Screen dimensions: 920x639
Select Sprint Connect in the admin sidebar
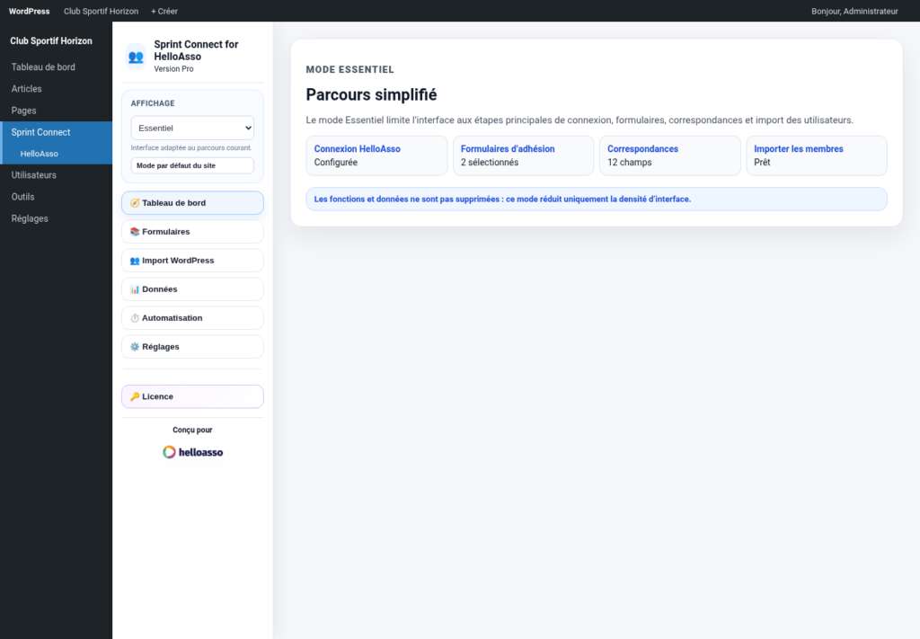(x=56, y=132)
